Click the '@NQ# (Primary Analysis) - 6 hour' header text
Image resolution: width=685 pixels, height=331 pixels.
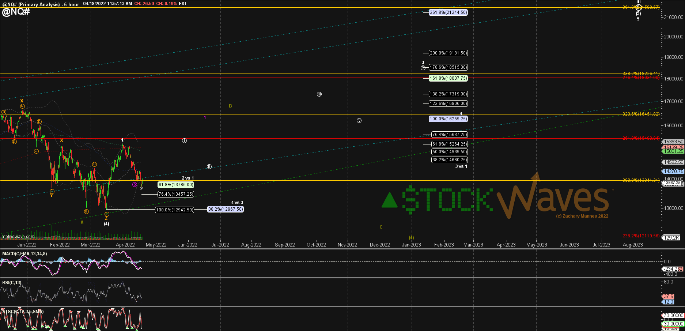tap(41, 4)
